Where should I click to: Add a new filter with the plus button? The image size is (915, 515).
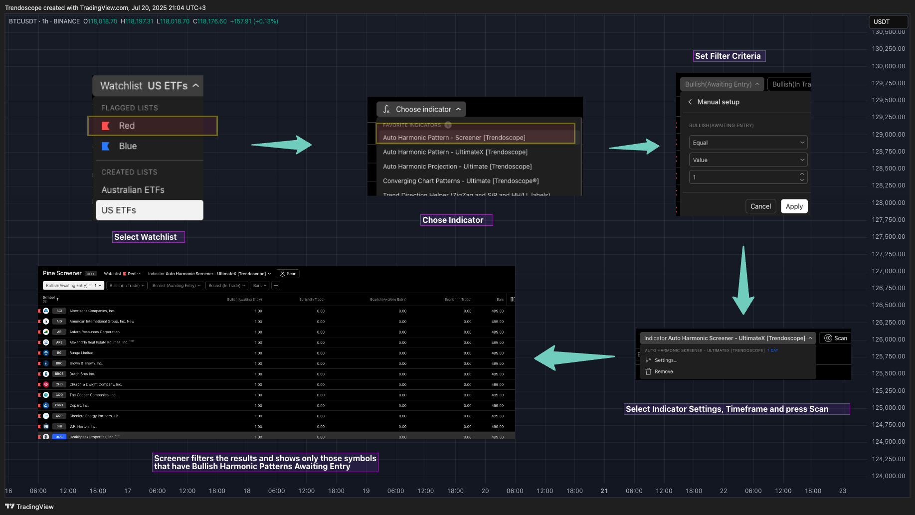click(x=276, y=286)
